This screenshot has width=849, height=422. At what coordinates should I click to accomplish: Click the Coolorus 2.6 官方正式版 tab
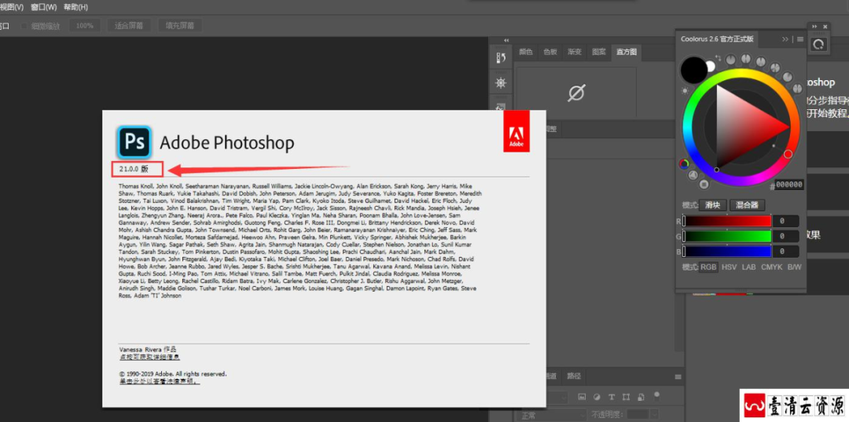coord(717,39)
